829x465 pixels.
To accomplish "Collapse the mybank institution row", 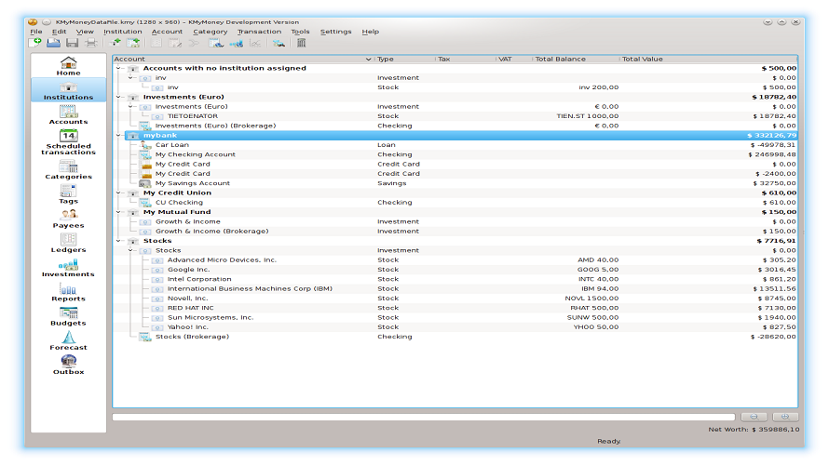I will [x=118, y=136].
